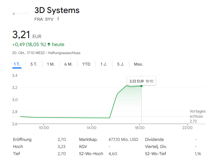Select the YTD range tab
Viewport: 206px width, 161px height.
click(86, 64)
